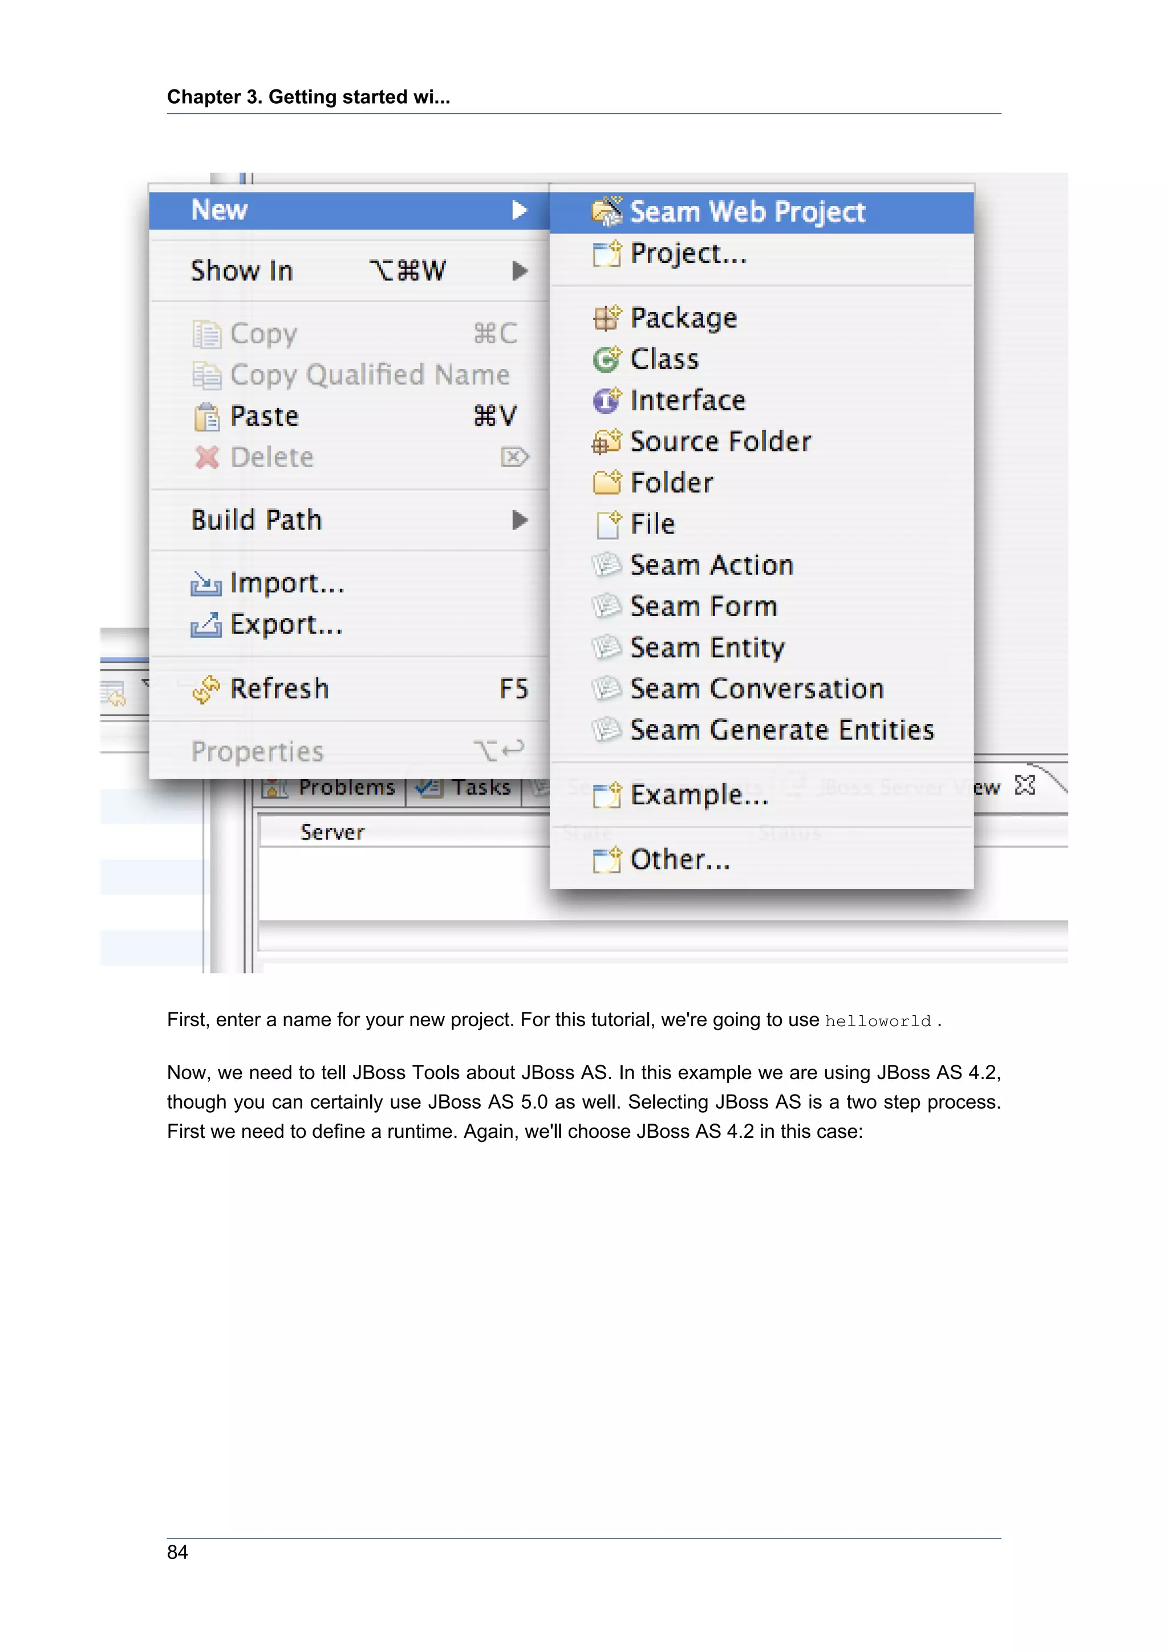The width and height of the screenshot is (1168, 1652).
Task: Select Refresh in the context menu
Action: 350,689
